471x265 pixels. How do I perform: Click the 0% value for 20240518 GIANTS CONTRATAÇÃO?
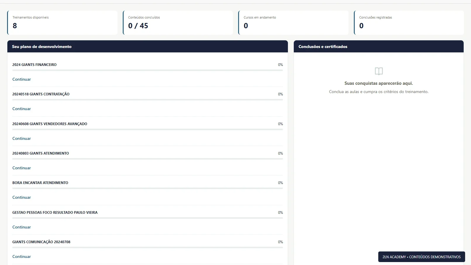tap(281, 94)
